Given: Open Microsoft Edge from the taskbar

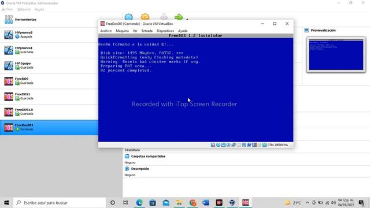Looking at the screenshot, I should pos(139,203).
